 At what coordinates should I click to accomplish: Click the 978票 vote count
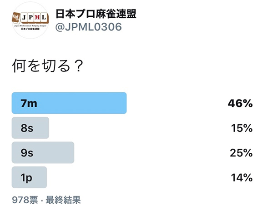25,200
